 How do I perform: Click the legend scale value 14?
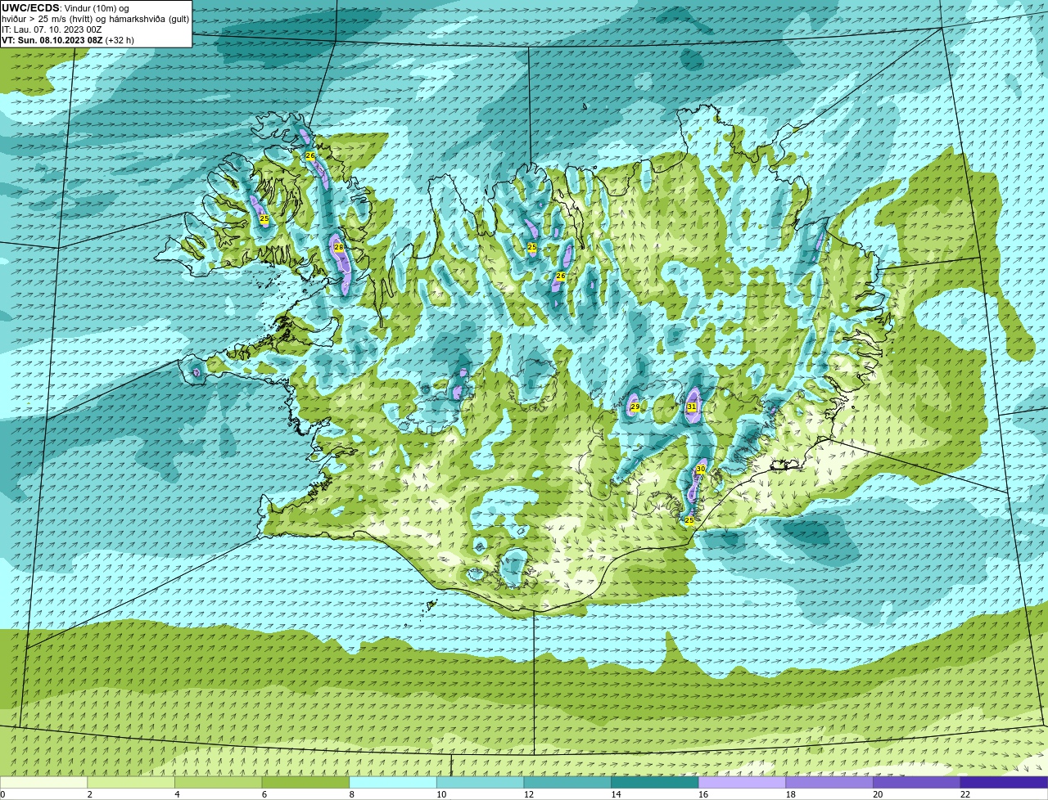tap(617, 794)
